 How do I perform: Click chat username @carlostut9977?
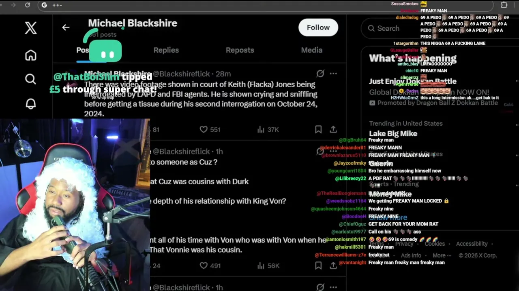pyautogui.click(x=349, y=232)
